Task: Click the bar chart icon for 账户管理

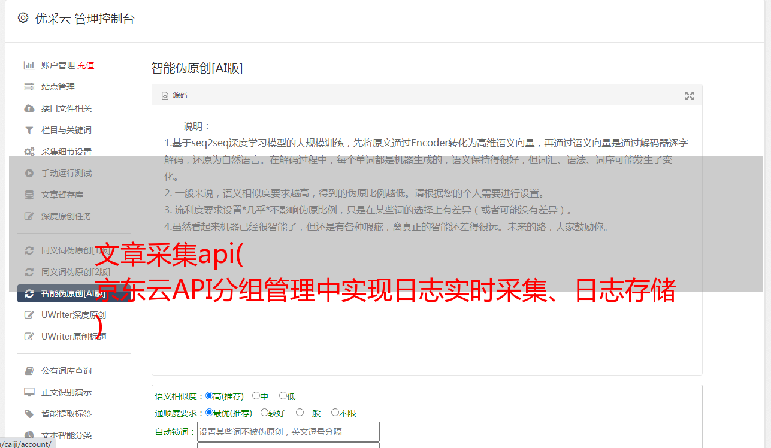Action: (29, 65)
